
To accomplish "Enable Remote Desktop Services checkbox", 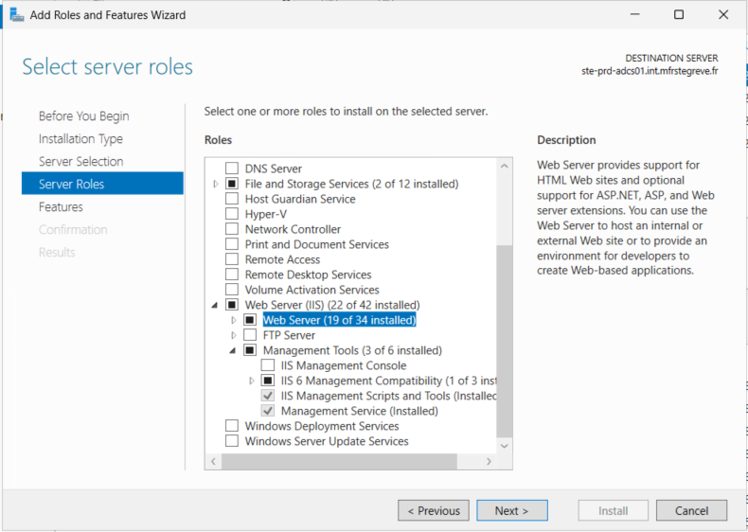I will tap(232, 275).
